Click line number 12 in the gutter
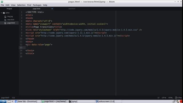This screenshot has width=183, height=103. click(x=21, y=45)
